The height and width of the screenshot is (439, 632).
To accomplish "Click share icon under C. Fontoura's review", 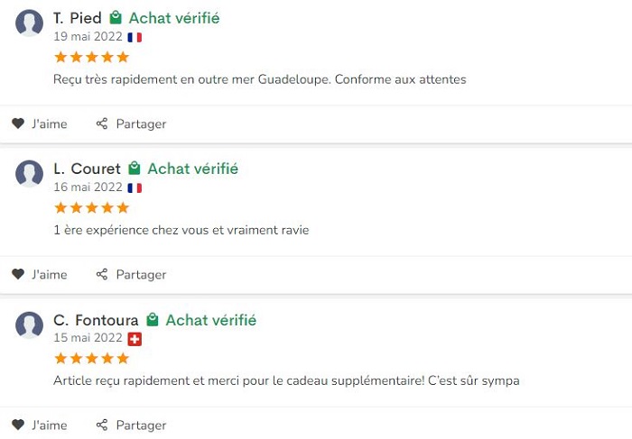I will click(102, 425).
